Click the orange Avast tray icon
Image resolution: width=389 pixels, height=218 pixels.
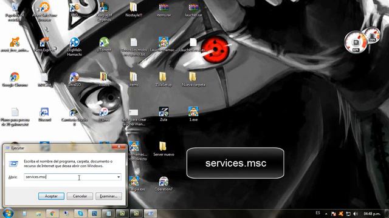click(x=341, y=214)
